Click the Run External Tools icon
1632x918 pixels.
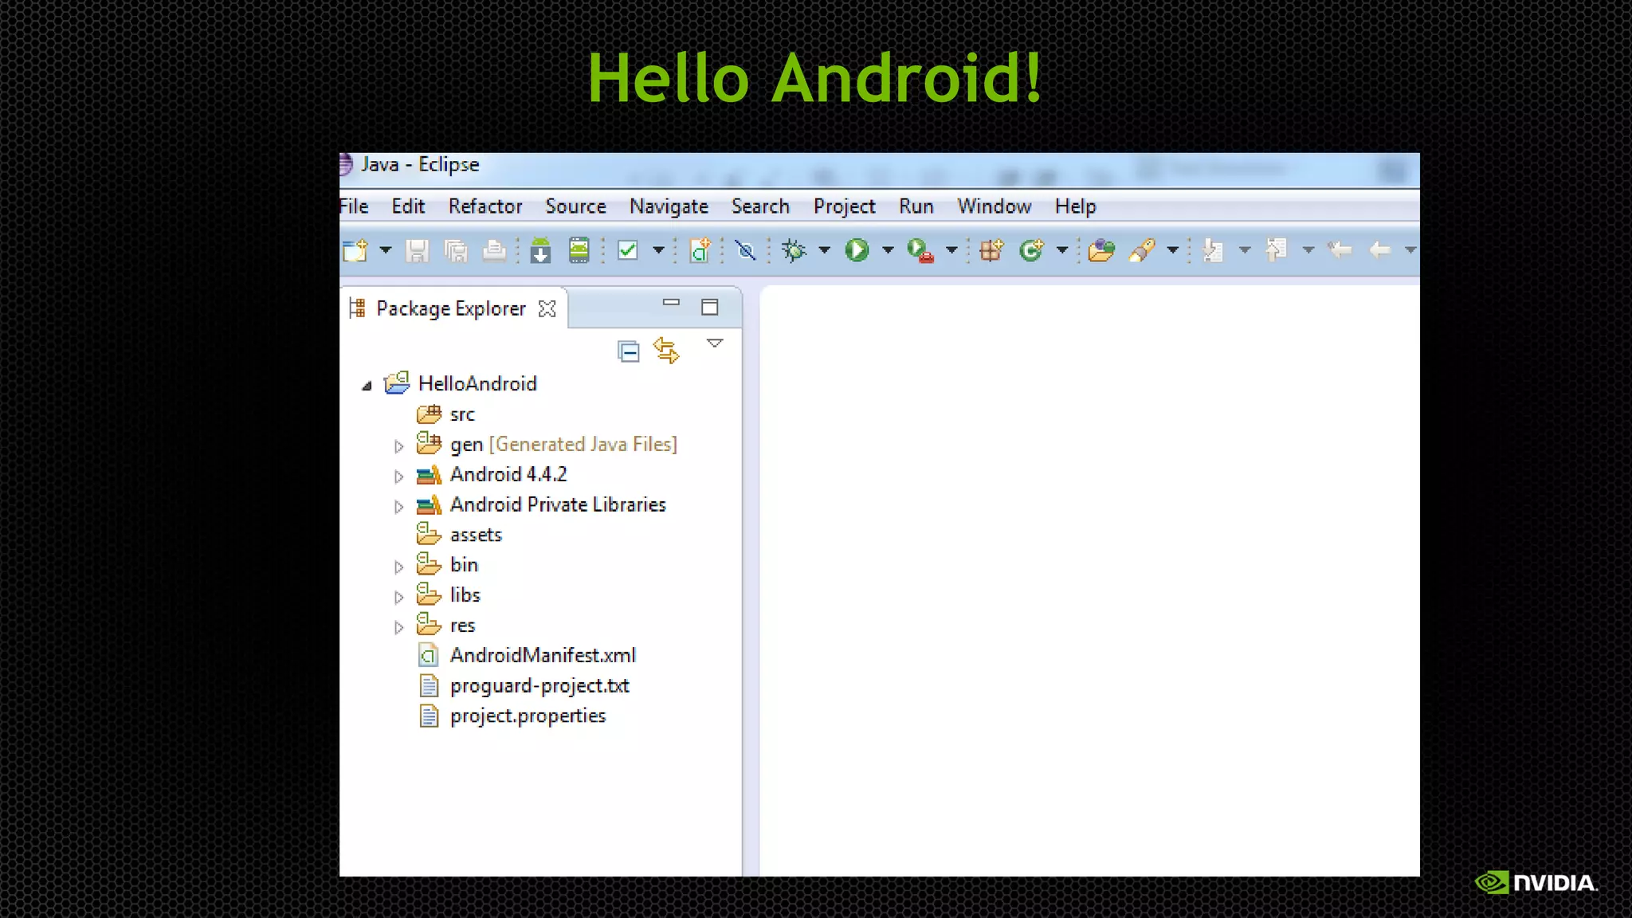pos(920,250)
